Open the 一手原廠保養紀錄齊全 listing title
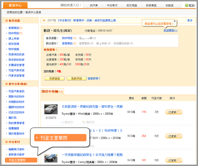The height and width of the screenshot is (166, 198). tap(92, 155)
